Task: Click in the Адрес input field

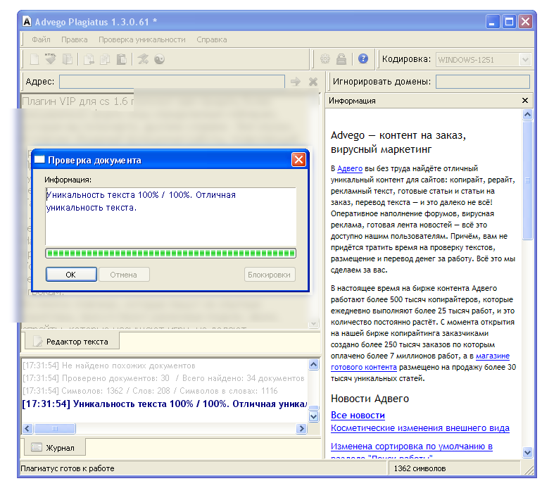Action: [172, 82]
